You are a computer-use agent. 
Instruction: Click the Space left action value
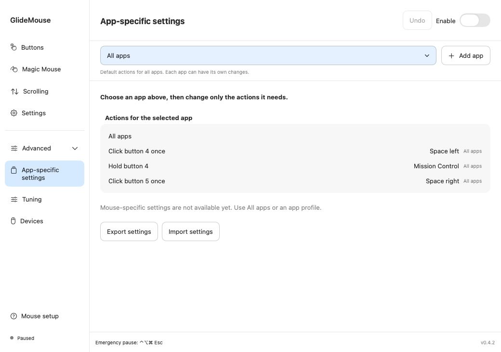click(x=444, y=151)
